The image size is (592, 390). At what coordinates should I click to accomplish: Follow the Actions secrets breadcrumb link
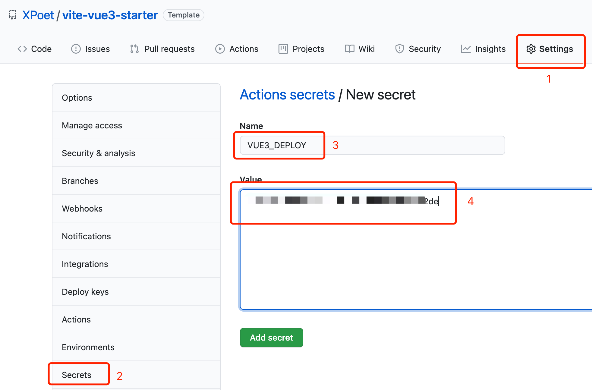click(x=287, y=95)
